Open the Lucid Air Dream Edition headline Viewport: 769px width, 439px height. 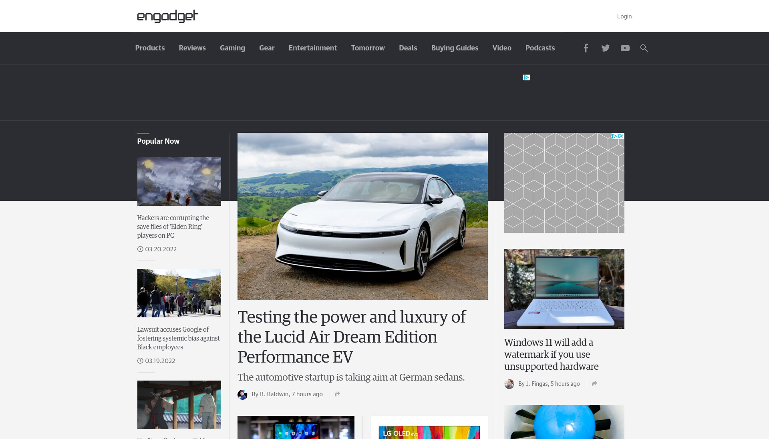pos(352,337)
